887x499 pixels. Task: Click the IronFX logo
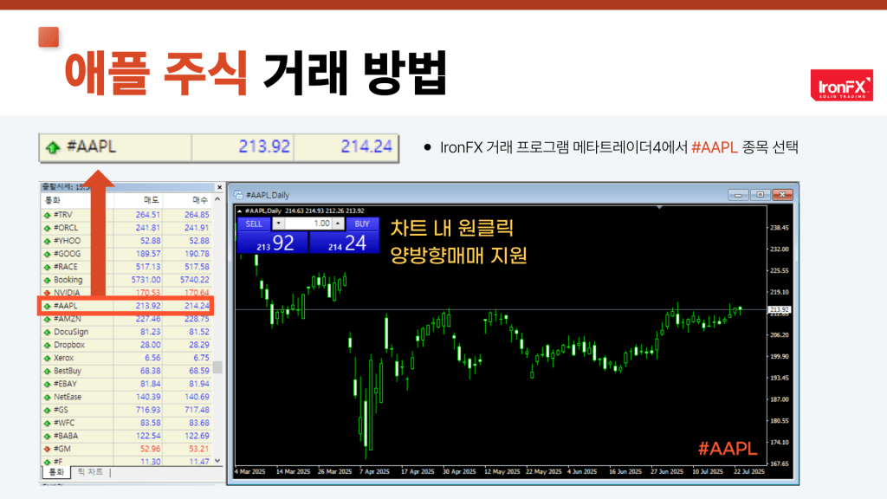point(842,86)
